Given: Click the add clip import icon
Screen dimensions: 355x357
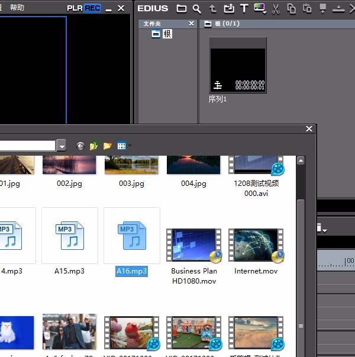Looking at the screenshot, I should (x=229, y=8).
